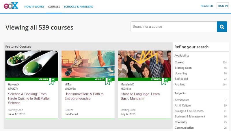Click Self-Paced text on User Innovation card
The width and height of the screenshot is (231, 131).
pyautogui.click(x=71, y=114)
